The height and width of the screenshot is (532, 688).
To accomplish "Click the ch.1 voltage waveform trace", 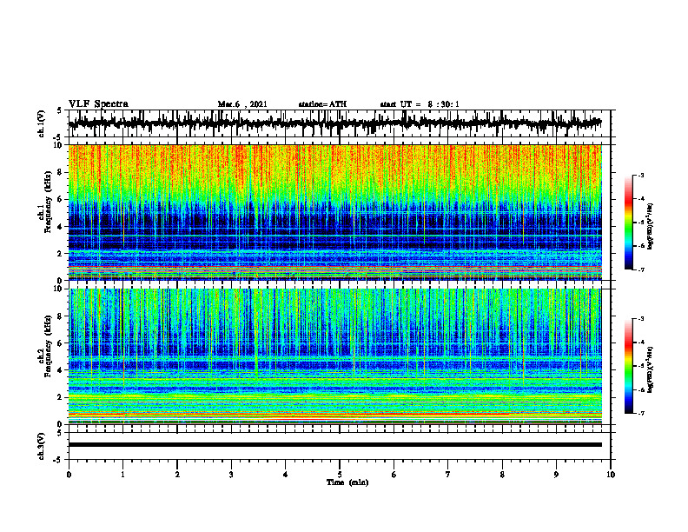I will coord(334,123).
